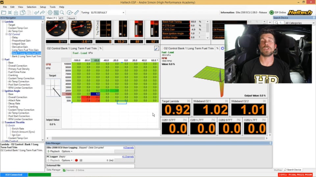316x177 pixels.
Task: Open the Tools menu
Action: [x=52, y=7]
